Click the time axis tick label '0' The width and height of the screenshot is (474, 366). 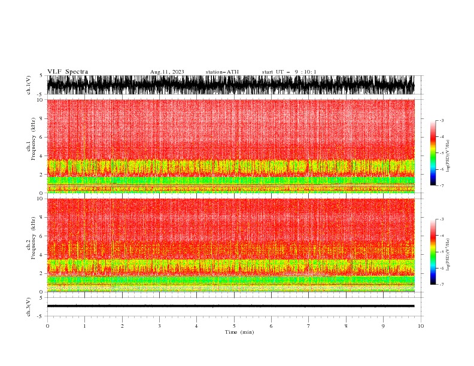[47, 326]
